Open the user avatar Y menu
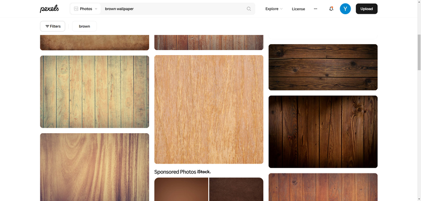The width and height of the screenshot is (421, 201). (345, 9)
